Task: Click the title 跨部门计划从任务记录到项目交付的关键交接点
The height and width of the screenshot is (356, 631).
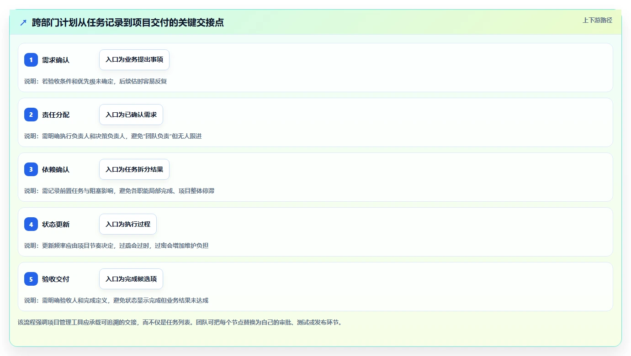Action: 128,22
